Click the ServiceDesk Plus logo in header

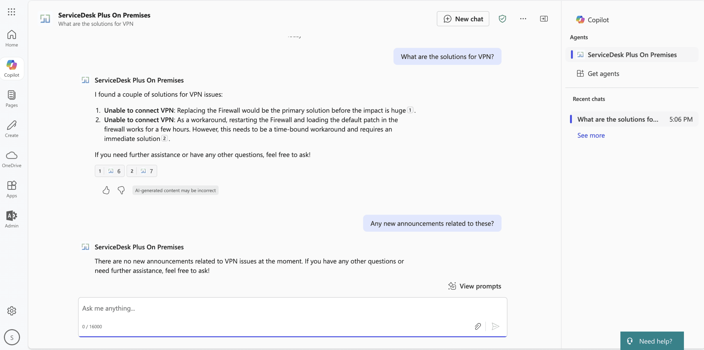(45, 19)
